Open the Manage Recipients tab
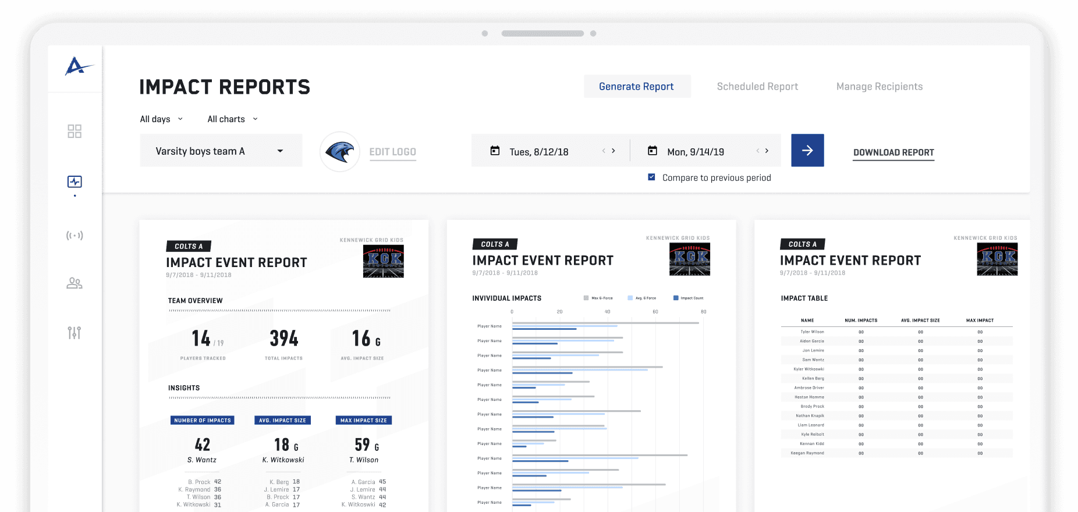This screenshot has height=512, width=1078. (x=879, y=87)
